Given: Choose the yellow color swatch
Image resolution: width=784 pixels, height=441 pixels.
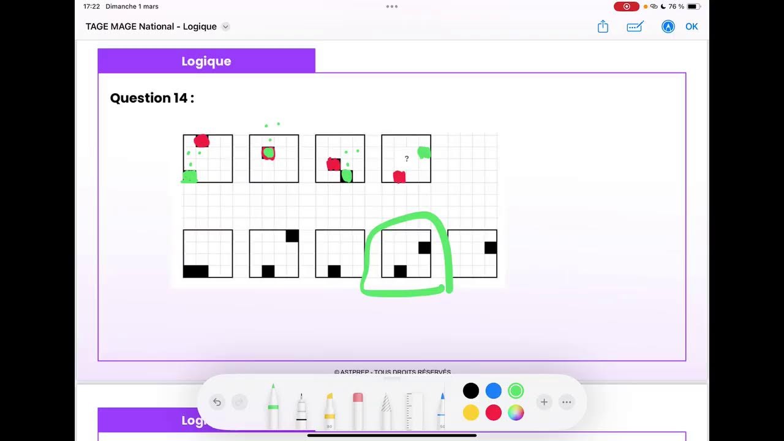Looking at the screenshot, I should (x=471, y=413).
